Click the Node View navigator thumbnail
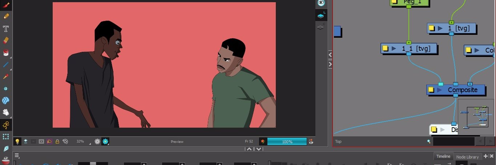496x165 pixels. [476, 117]
